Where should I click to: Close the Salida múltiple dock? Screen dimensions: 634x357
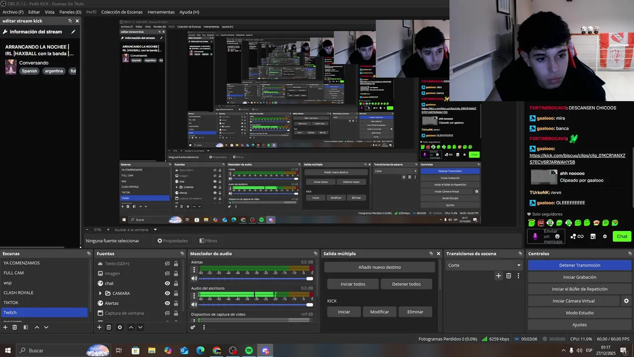[438, 253]
